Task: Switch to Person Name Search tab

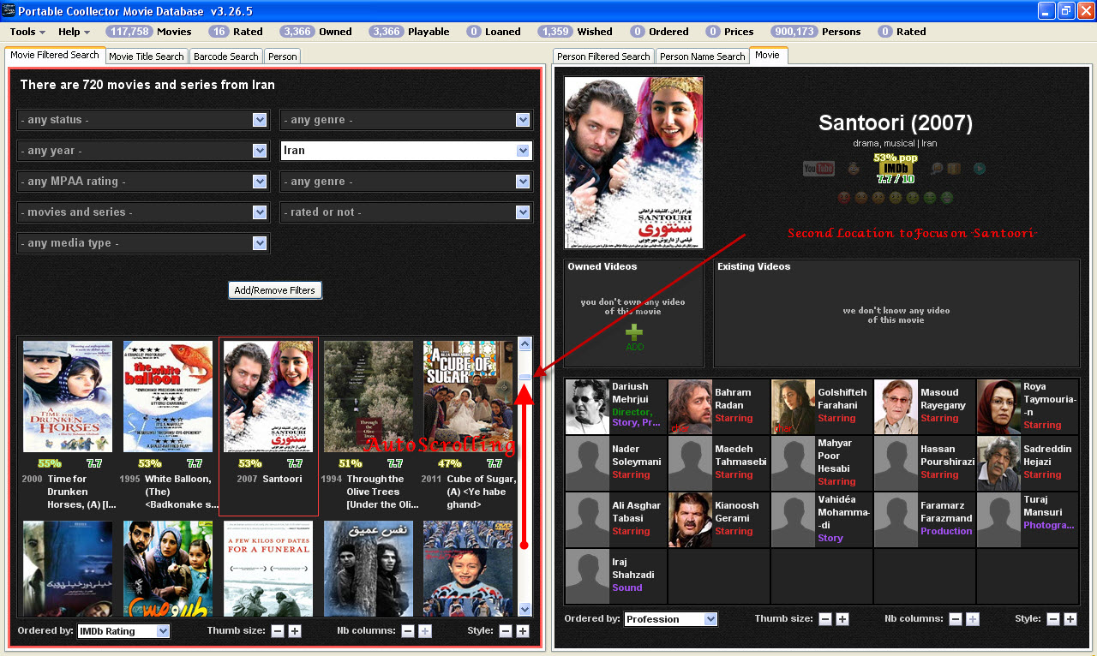Action: click(702, 57)
